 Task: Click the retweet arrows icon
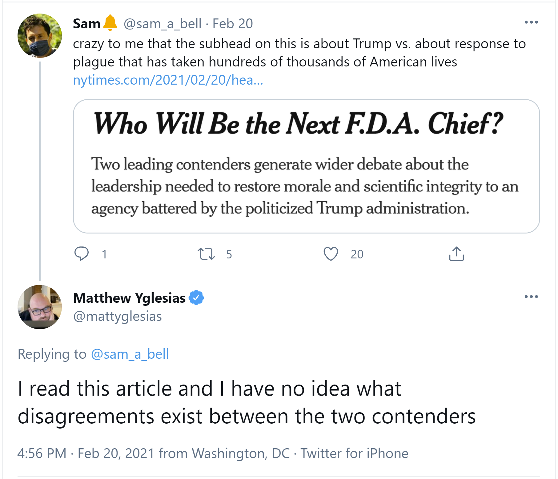coord(206,254)
